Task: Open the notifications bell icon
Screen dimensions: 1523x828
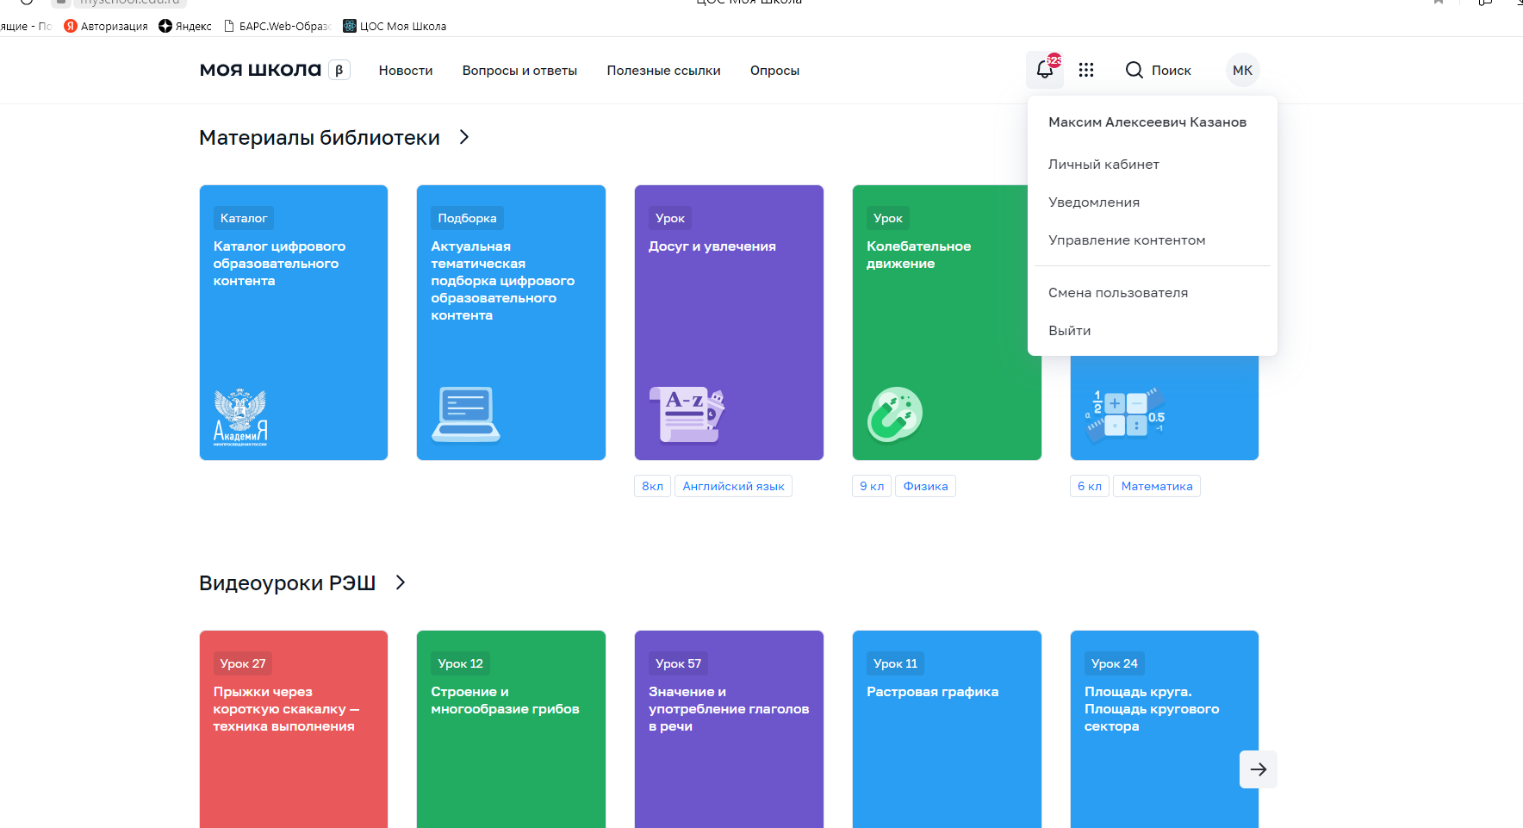Action: click(1045, 70)
